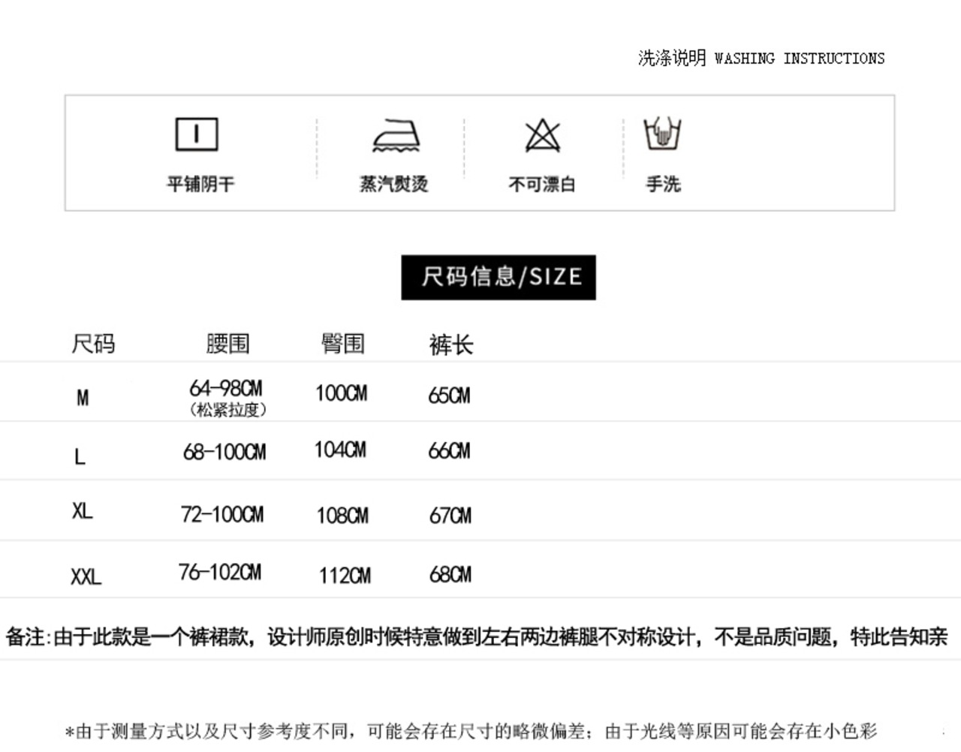Click the footnote starting with *由于测量方式
961x752 pixels.
(x=471, y=730)
